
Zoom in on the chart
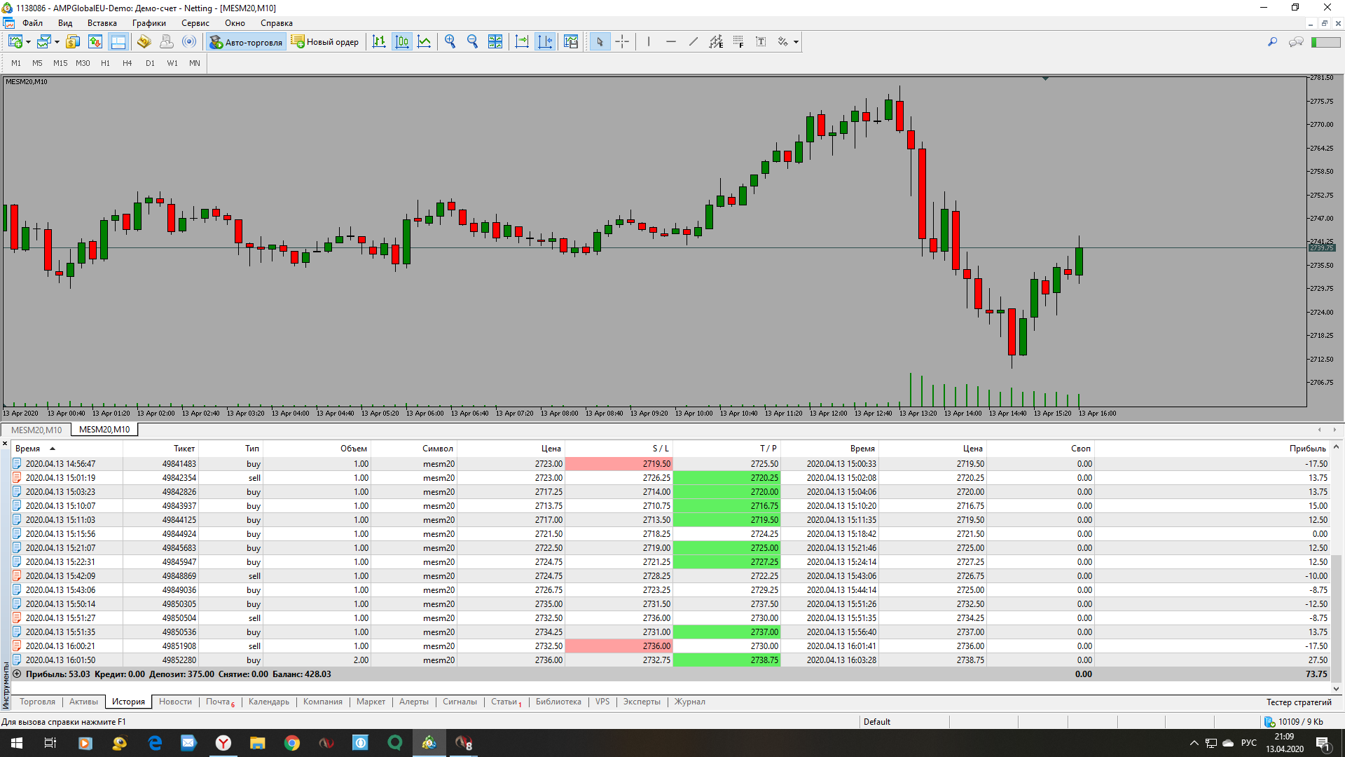pos(450,42)
